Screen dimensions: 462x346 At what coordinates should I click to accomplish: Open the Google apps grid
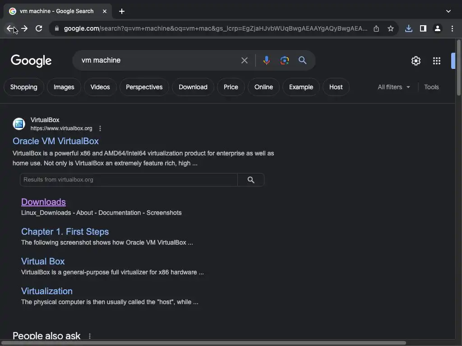[437, 61]
